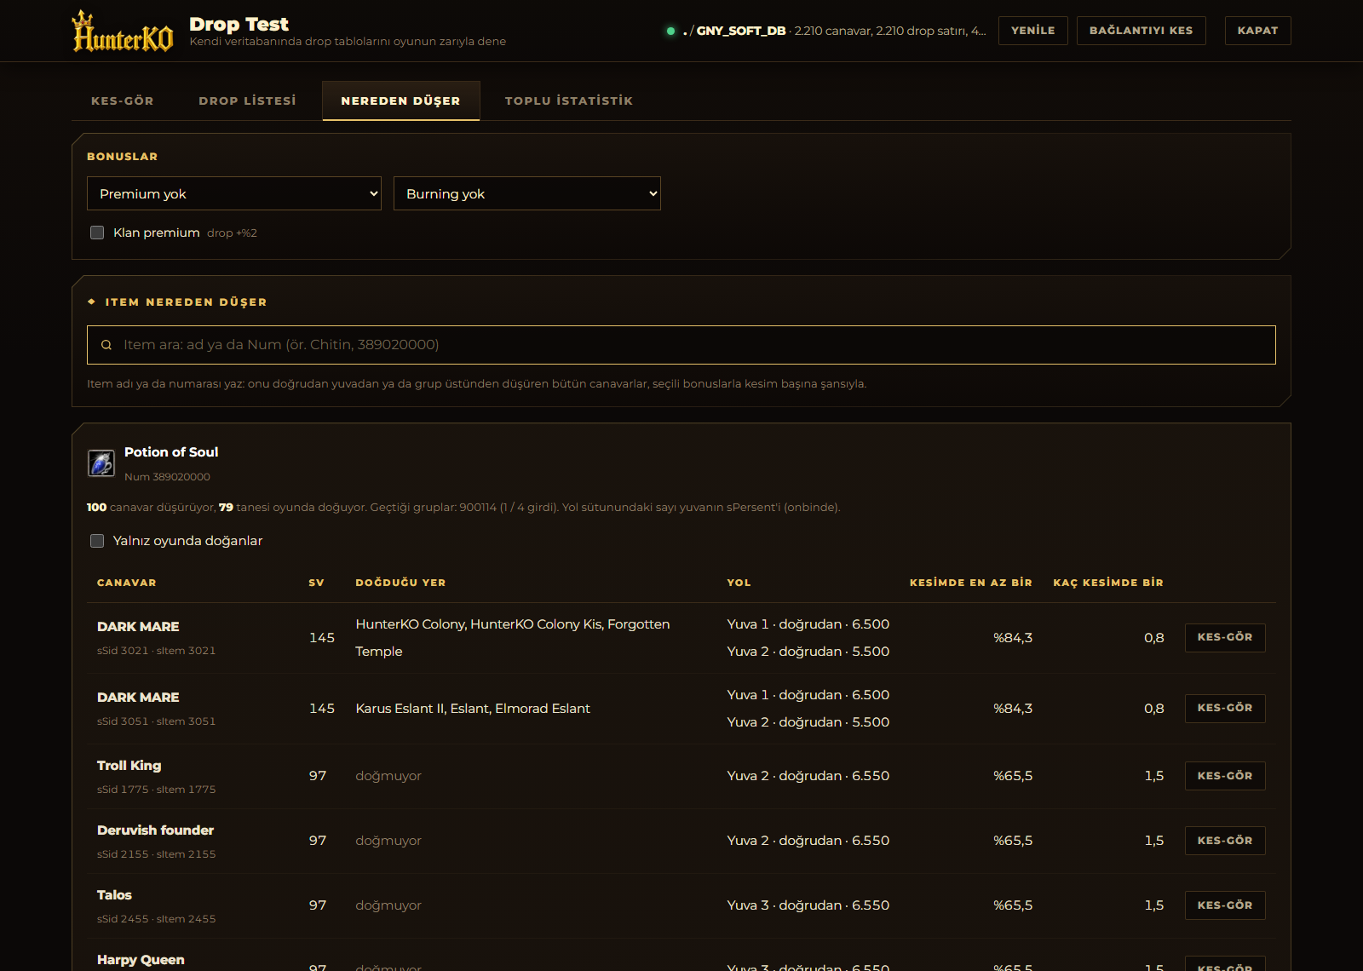Click the YENİLE button
Image resolution: width=1363 pixels, height=971 pixels.
[1033, 31]
